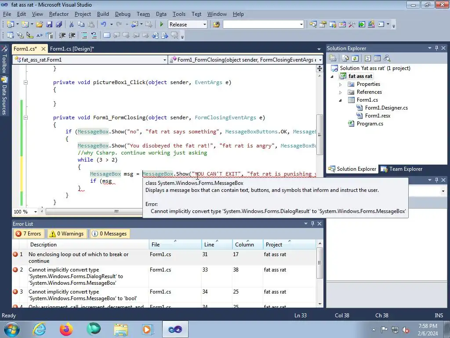Toggle the 7 Errors filter

29,234
